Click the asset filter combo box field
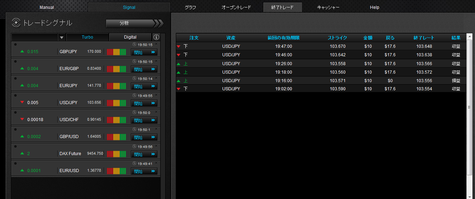This screenshot has height=199, width=475. (35, 37)
